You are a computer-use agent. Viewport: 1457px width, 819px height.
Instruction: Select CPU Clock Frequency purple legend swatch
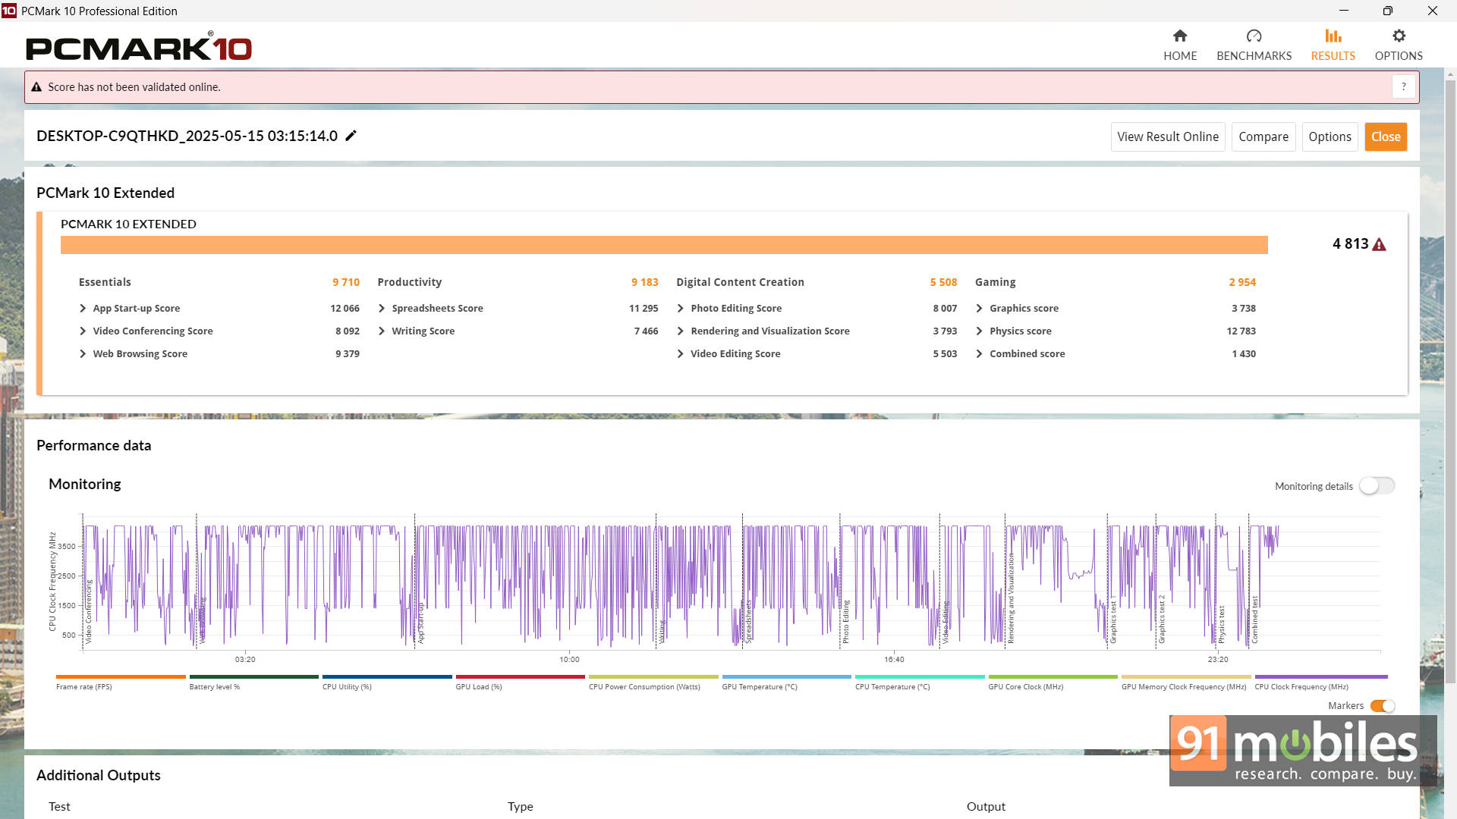(1321, 676)
